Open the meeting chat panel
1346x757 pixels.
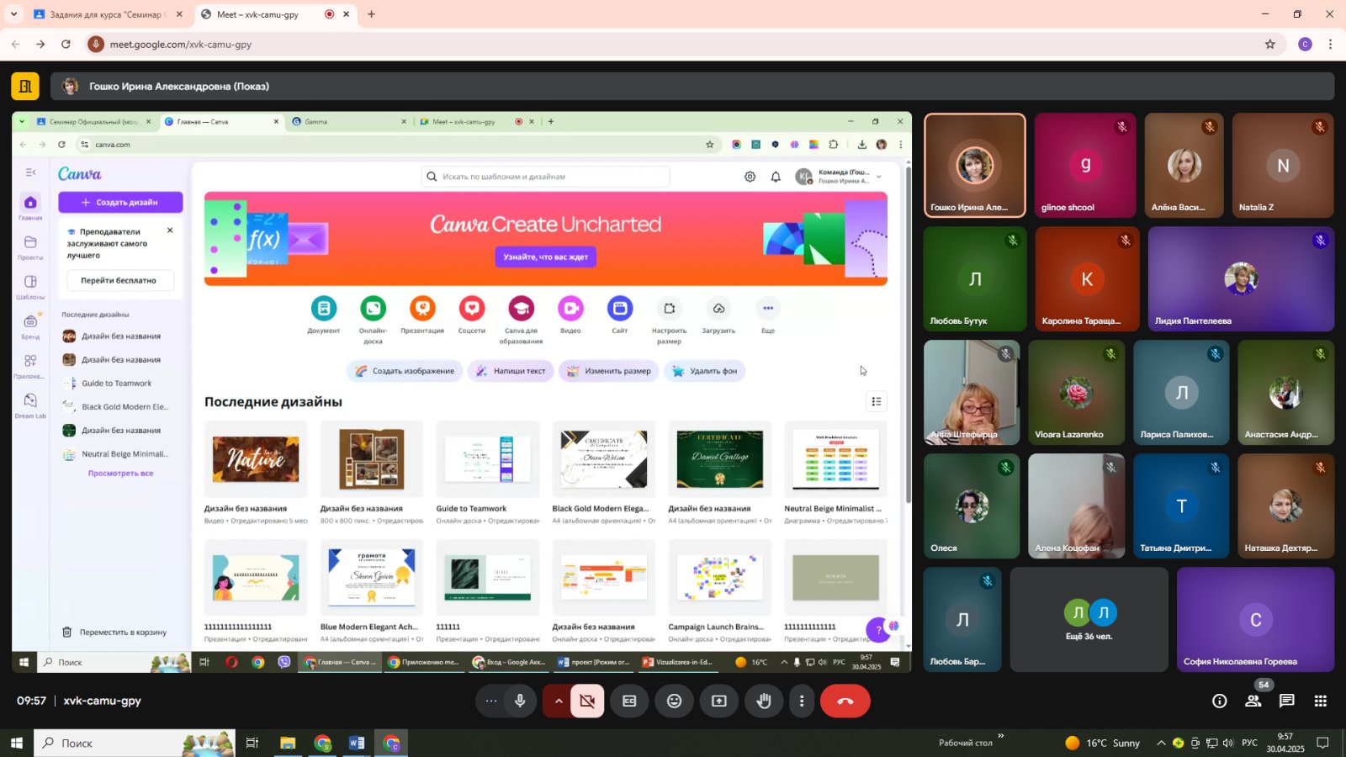1287,701
